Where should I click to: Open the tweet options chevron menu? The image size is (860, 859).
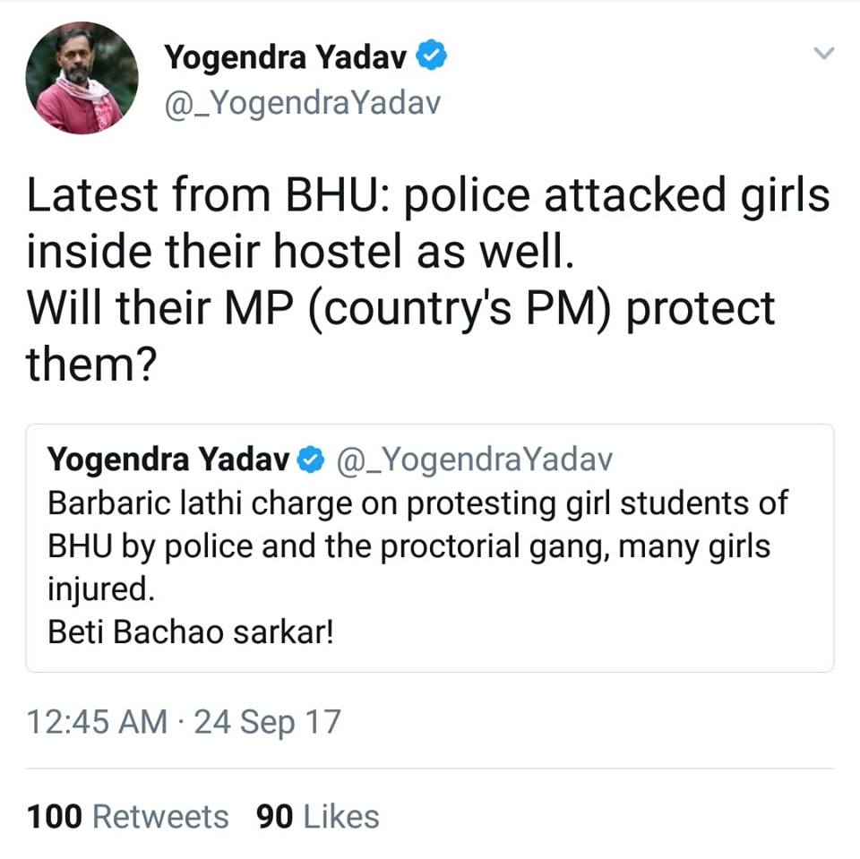coord(822,55)
